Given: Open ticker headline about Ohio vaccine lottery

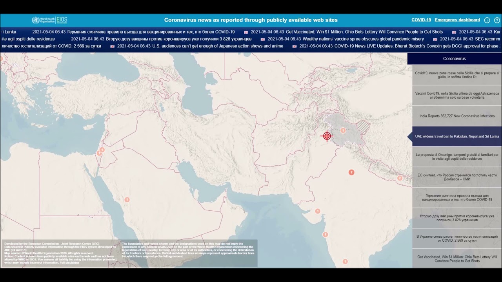Looking at the screenshot, I should 364,32.
